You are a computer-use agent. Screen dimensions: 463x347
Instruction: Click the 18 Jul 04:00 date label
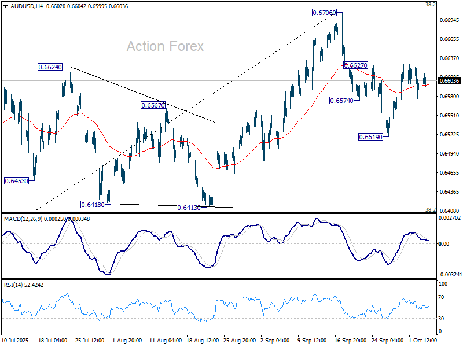coord(53,340)
